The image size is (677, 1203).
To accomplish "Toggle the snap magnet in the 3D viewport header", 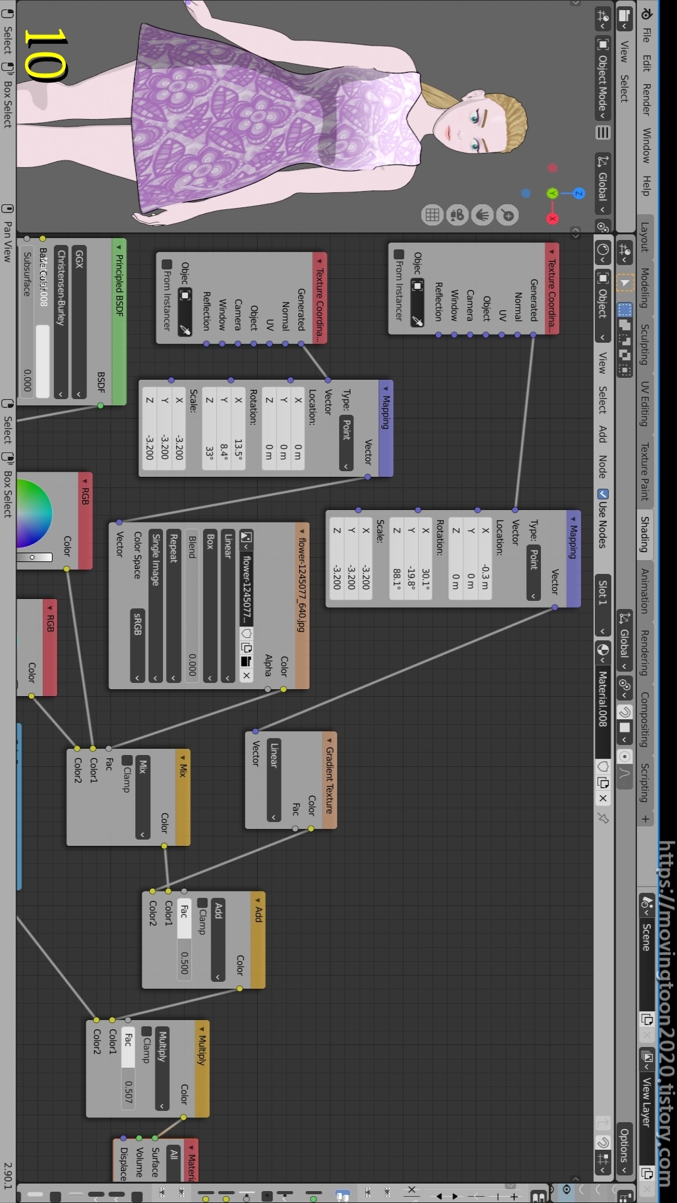I will pos(624,712).
